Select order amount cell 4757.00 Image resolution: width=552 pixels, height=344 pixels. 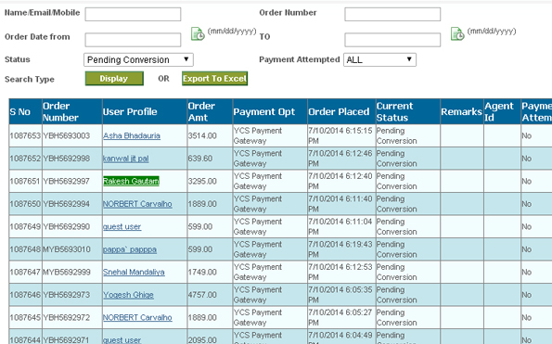[210, 295]
